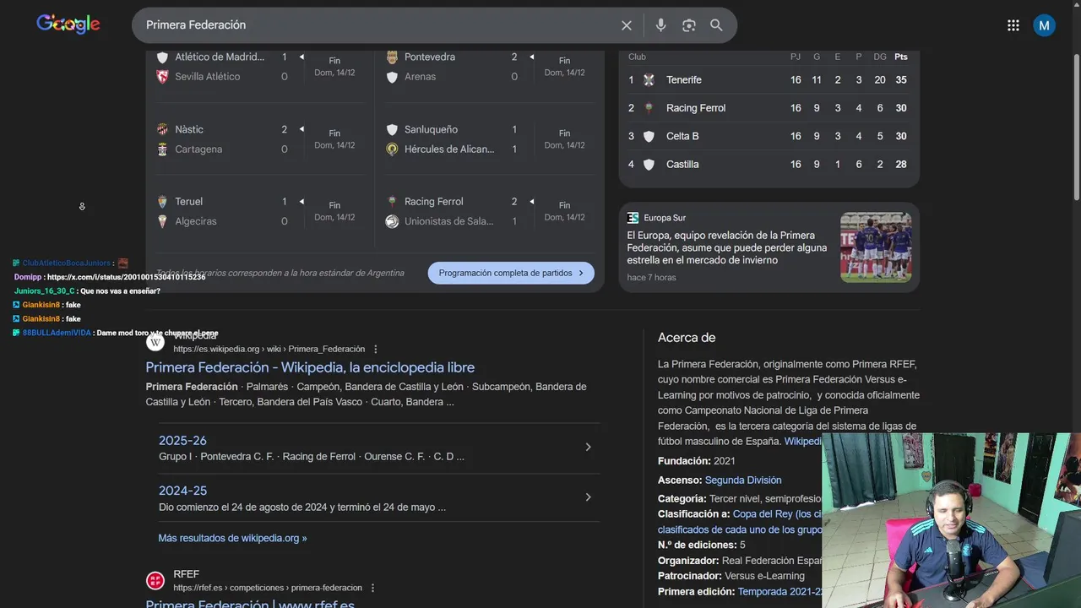The image size is (1081, 608).
Task: Click Celta B crest in standings
Action: coord(649,137)
